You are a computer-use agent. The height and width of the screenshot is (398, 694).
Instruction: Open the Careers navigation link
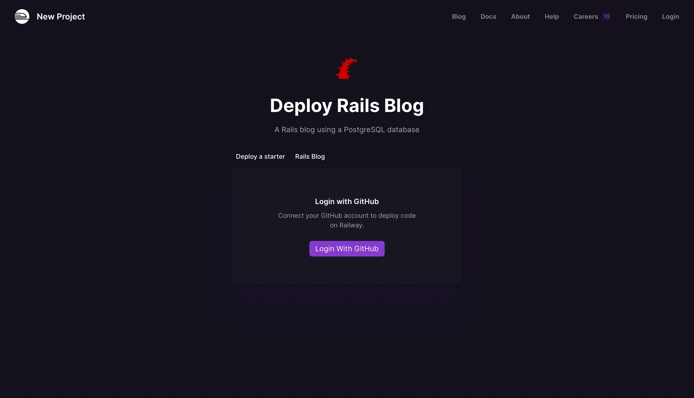tap(586, 16)
